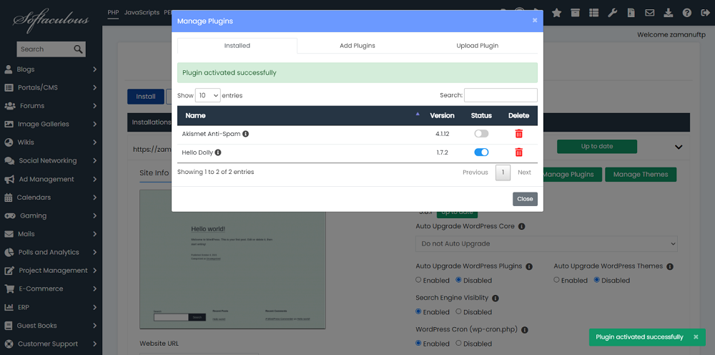Screen dimensions: 715x355
Task: Click the Forums group icon in sidebar
Action: (x=9, y=106)
